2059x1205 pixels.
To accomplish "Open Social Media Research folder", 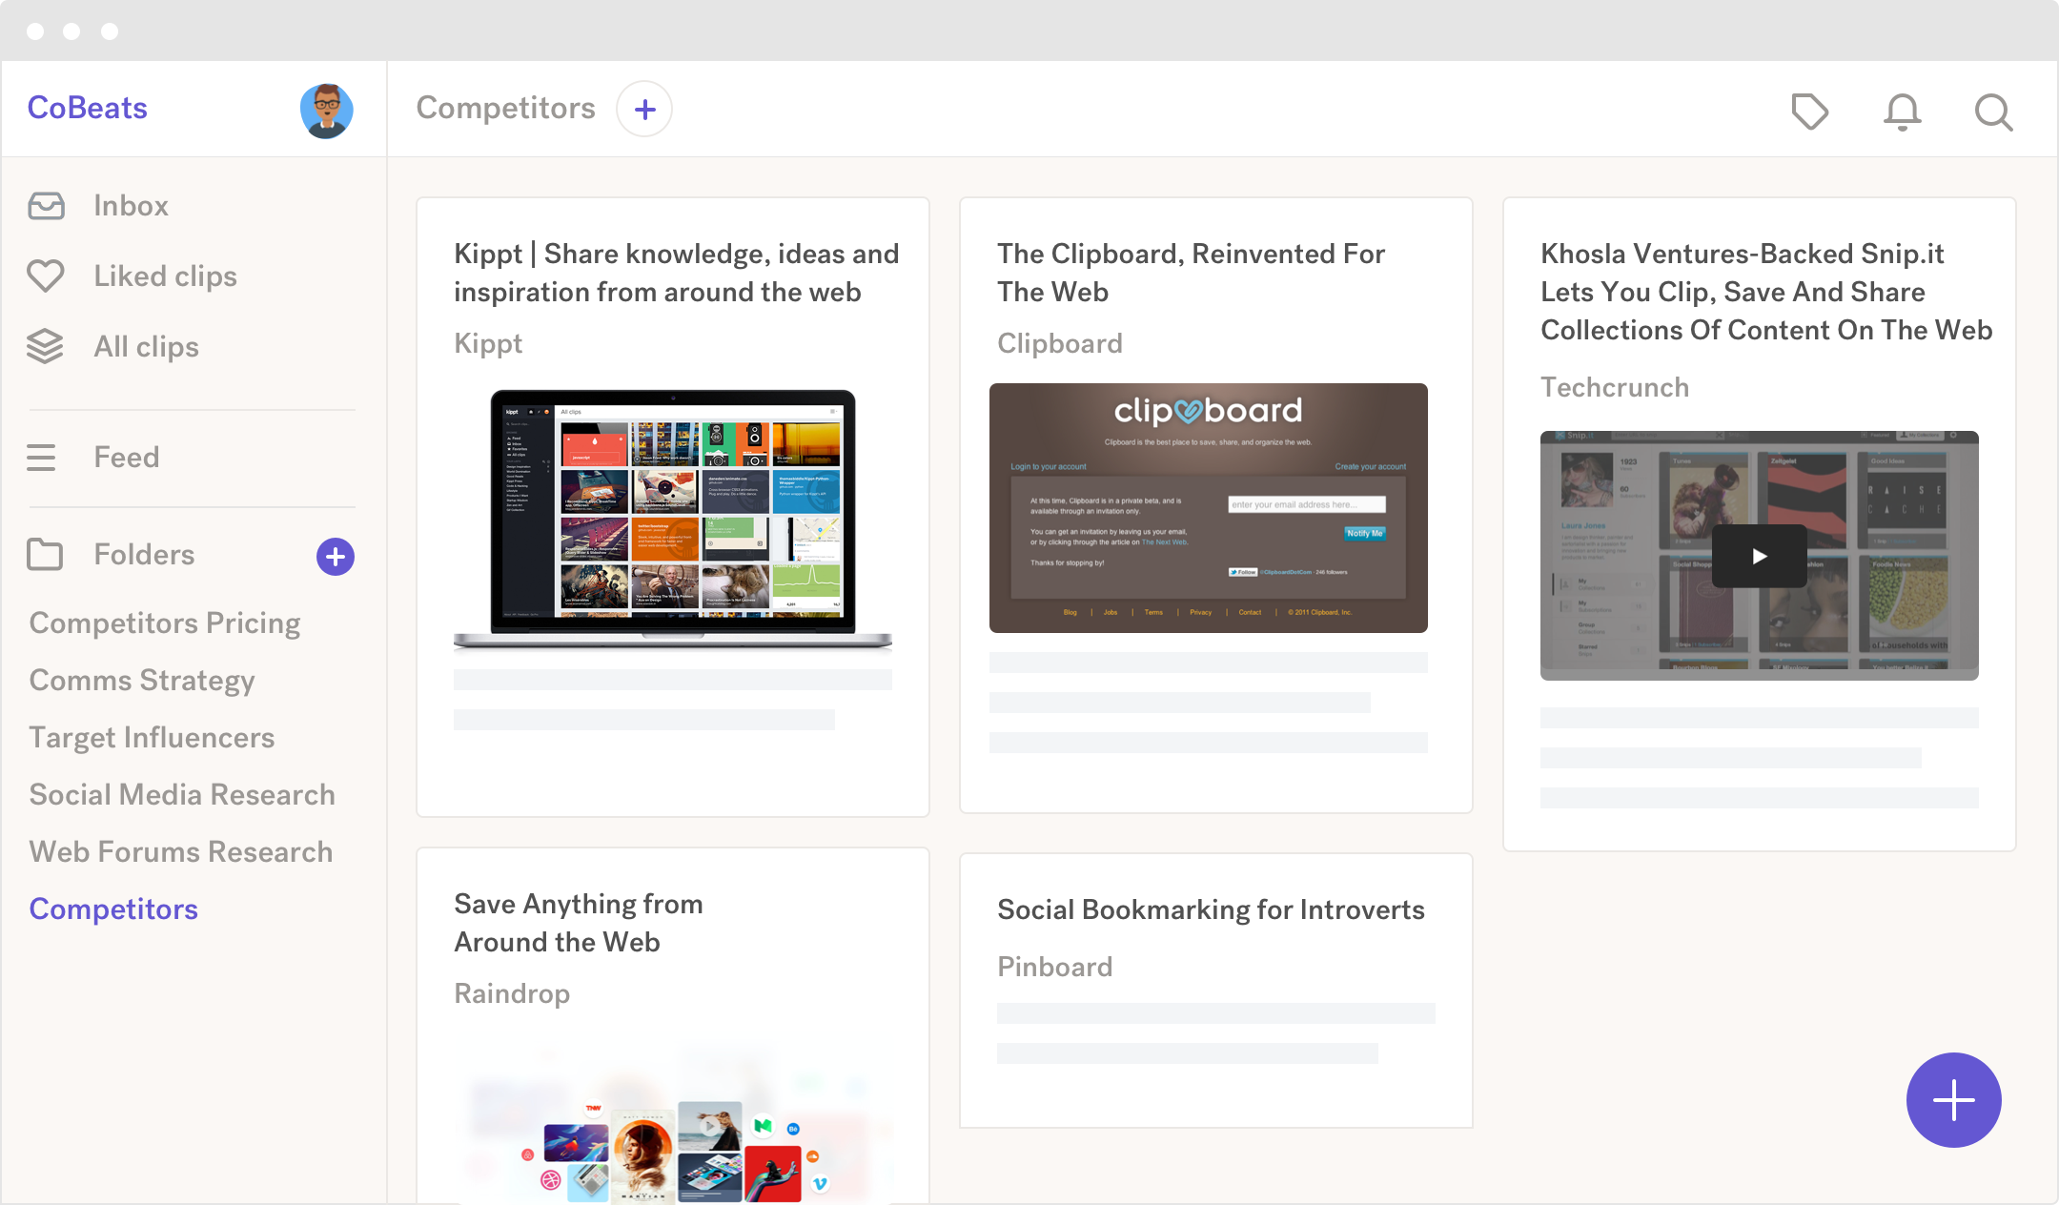I will (x=182, y=795).
